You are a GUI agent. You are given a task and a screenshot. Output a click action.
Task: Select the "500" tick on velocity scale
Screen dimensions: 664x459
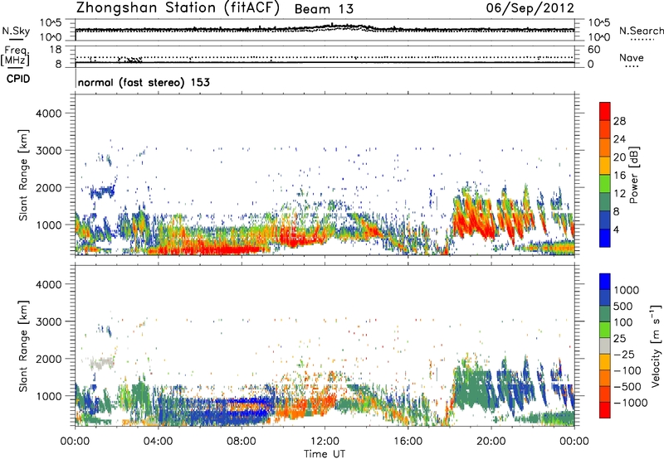623,306
